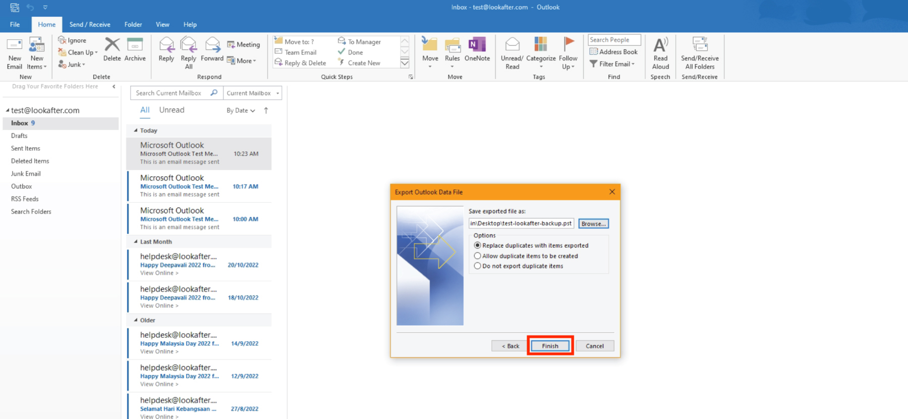Select Do not export duplicate items
This screenshot has width=908, height=419.
pyautogui.click(x=477, y=266)
